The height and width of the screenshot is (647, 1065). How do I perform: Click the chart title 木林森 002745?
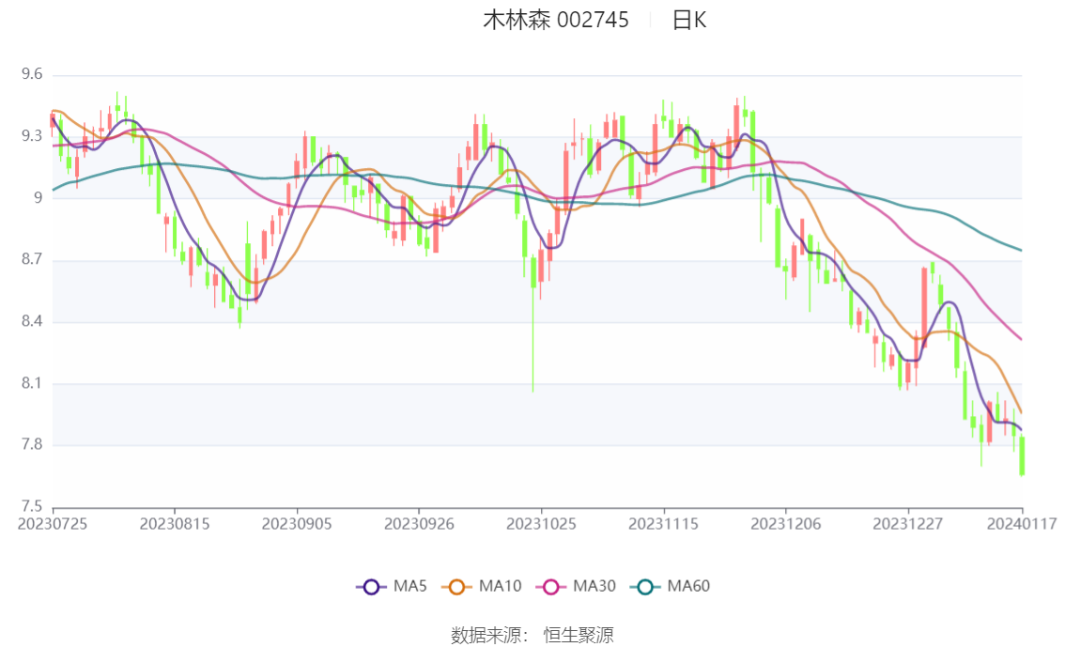click(556, 20)
